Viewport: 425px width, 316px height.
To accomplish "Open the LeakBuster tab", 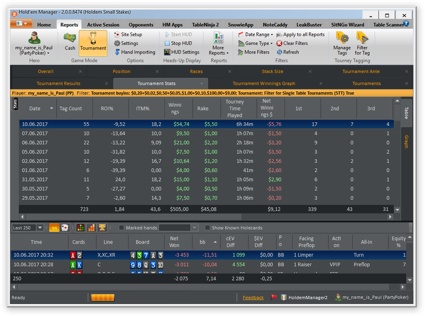I will 309,25.
